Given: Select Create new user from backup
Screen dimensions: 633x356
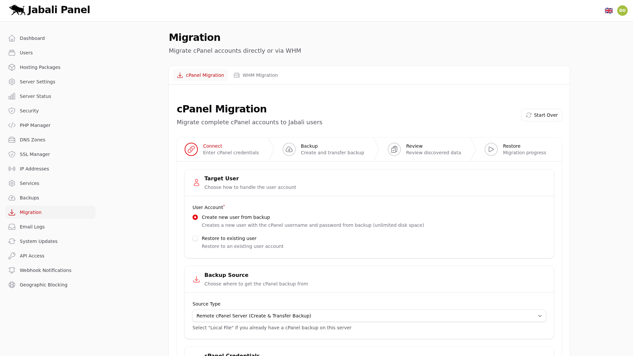Looking at the screenshot, I should (195, 217).
